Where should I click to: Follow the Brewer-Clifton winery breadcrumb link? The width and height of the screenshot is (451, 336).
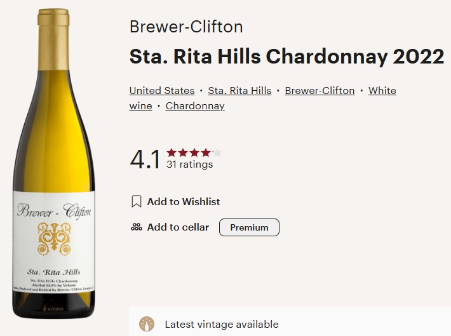pos(320,91)
